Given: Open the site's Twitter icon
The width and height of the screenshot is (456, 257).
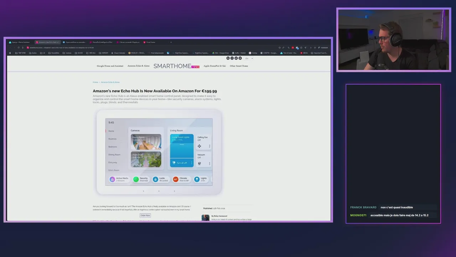Looking at the screenshot, I should click(236, 58).
